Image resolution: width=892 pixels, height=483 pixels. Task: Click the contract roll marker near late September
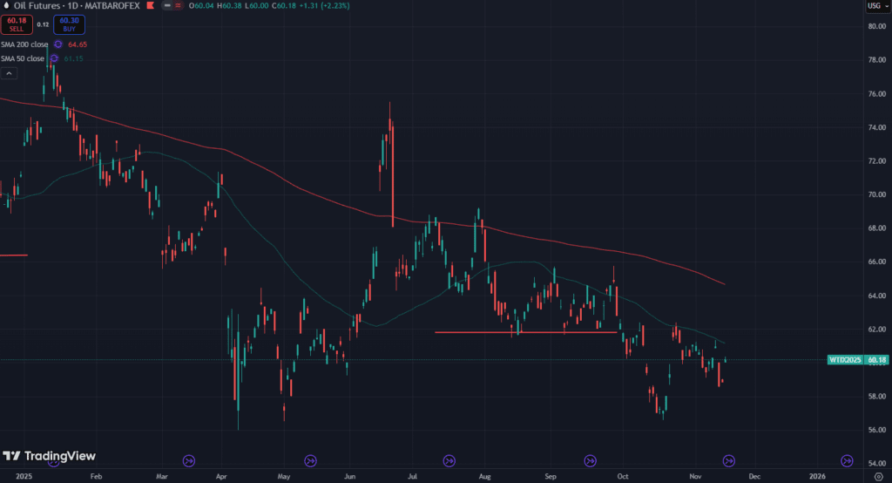590,460
